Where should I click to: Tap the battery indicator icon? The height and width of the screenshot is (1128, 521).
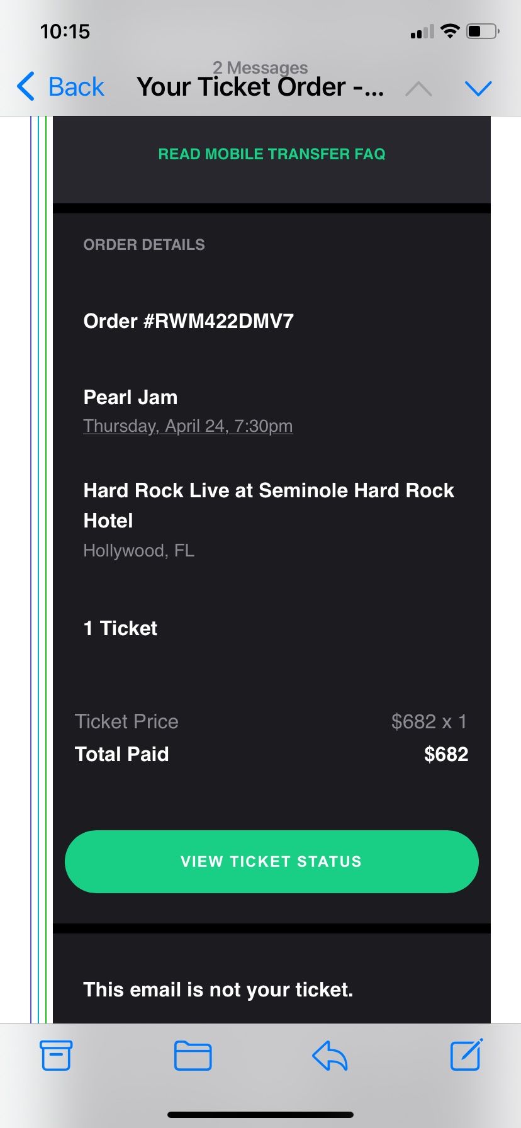[483, 31]
